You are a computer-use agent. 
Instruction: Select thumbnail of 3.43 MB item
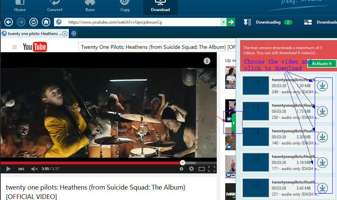[256, 188]
